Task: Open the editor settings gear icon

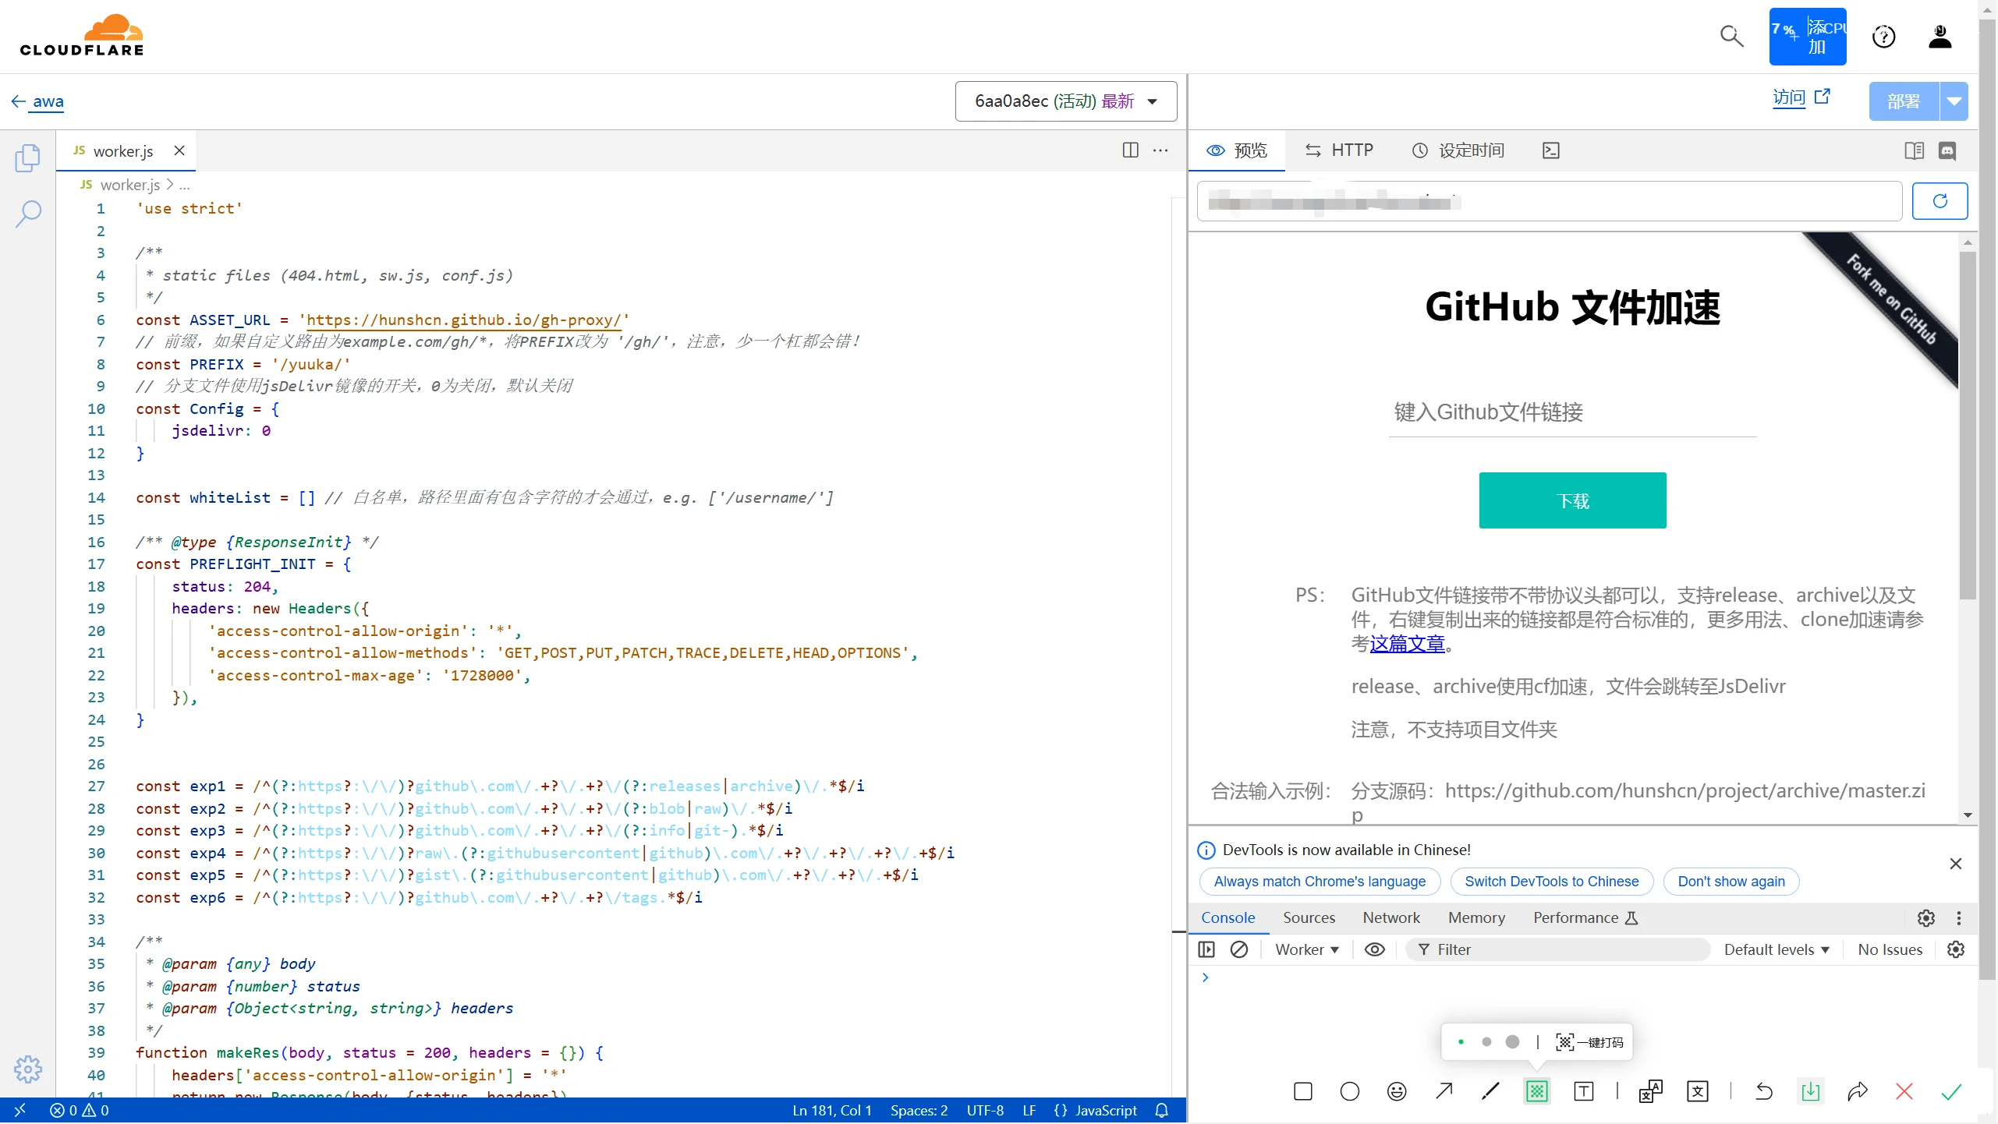Action: pos(28,1069)
